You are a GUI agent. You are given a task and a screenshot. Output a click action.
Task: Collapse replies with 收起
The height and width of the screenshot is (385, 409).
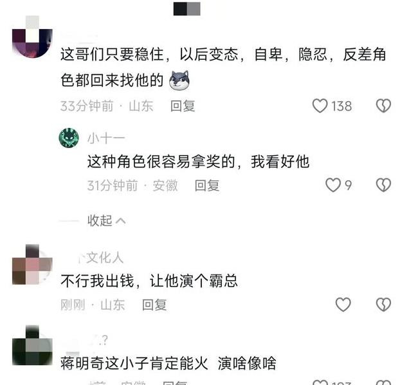pos(100,221)
